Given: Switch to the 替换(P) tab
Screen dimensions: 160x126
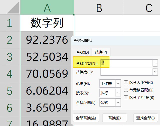Looking at the screenshot, I should tap(101, 52).
